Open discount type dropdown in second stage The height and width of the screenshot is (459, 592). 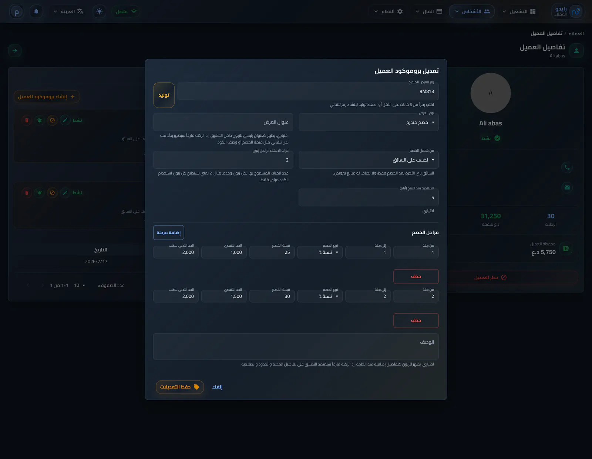click(320, 296)
